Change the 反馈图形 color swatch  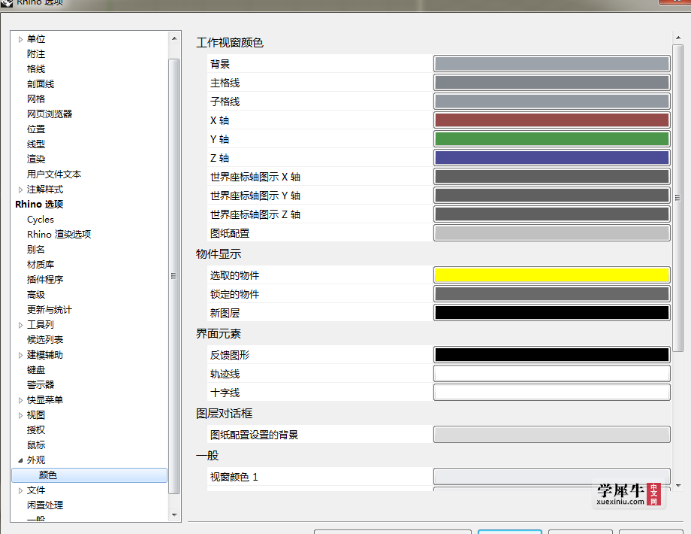[552, 355]
